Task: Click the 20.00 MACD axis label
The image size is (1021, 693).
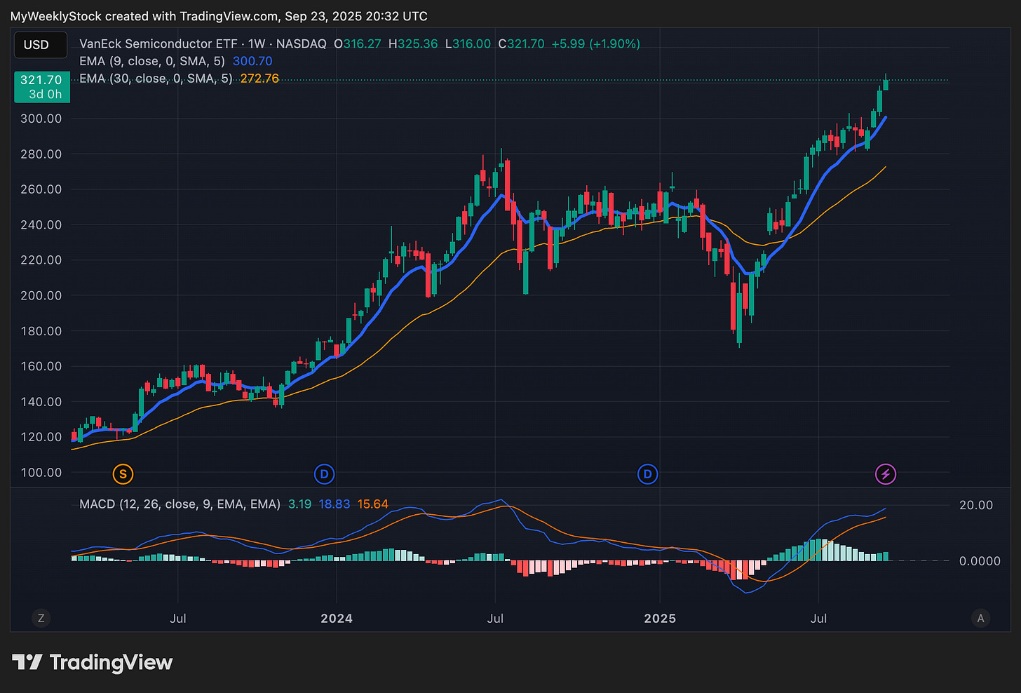Action: (976, 505)
